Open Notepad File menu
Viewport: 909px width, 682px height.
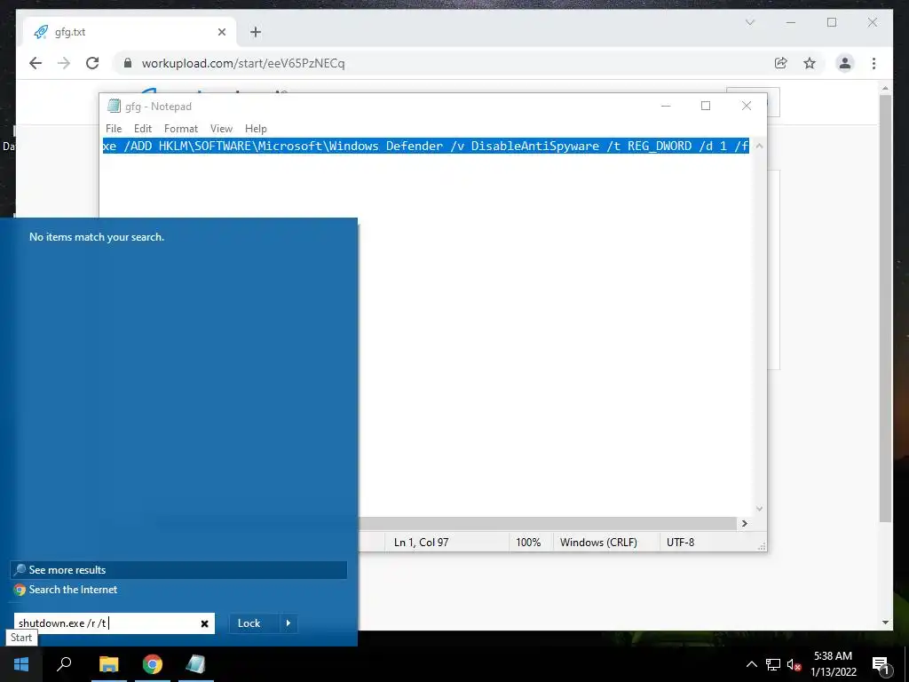114,128
